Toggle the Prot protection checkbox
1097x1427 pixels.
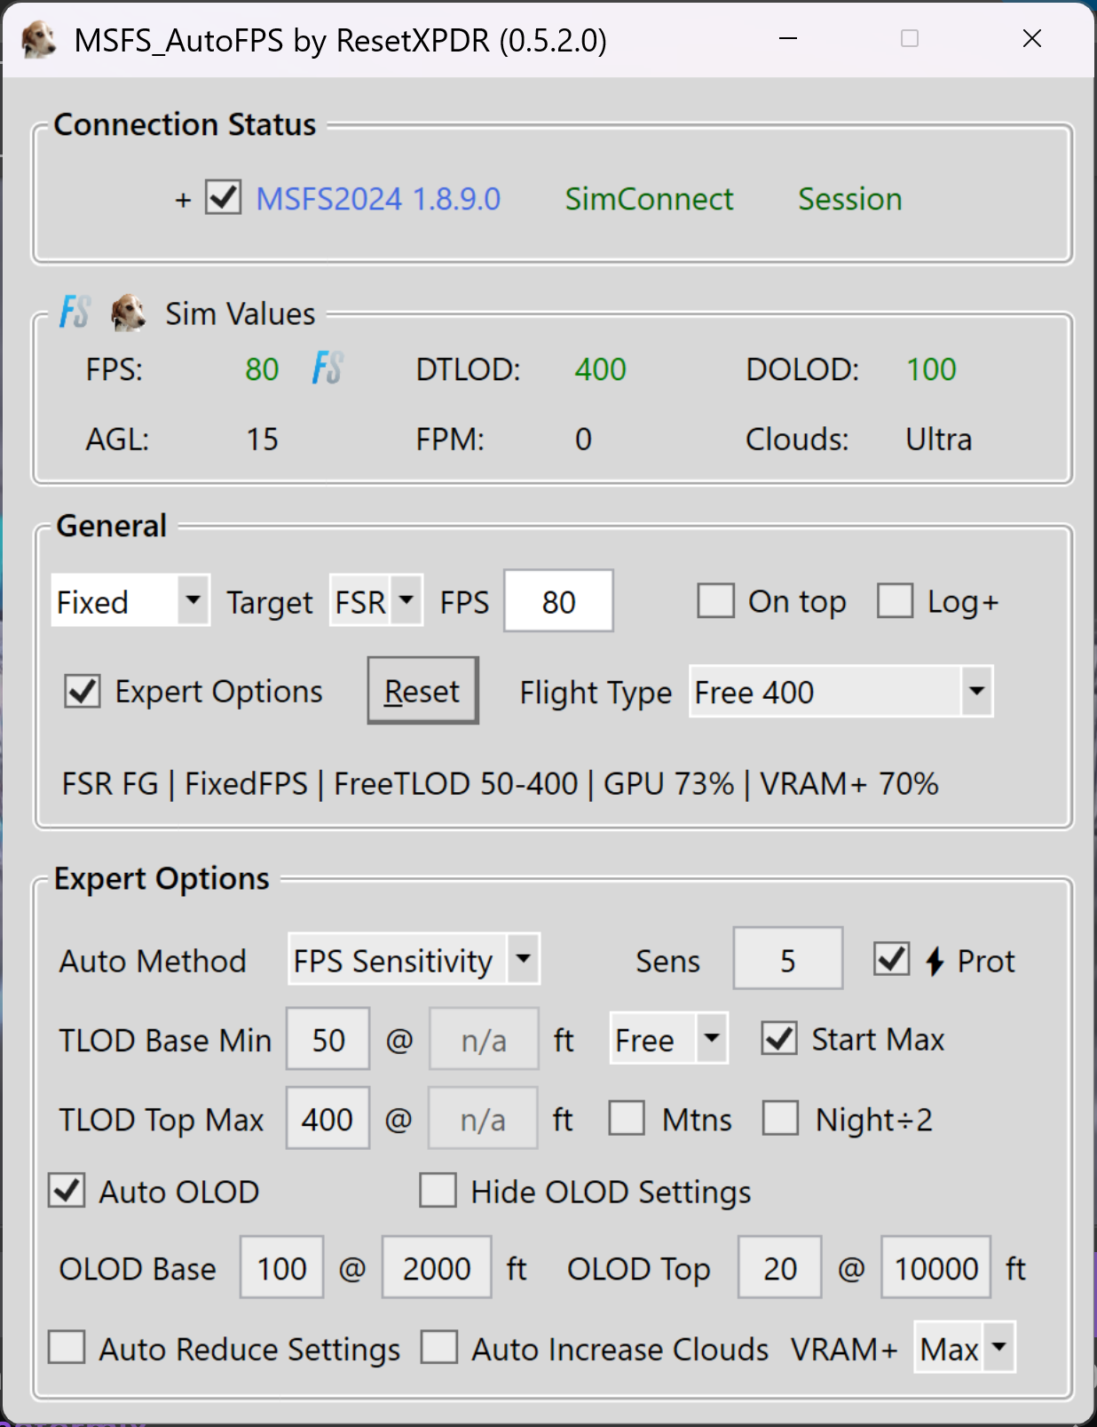click(891, 959)
